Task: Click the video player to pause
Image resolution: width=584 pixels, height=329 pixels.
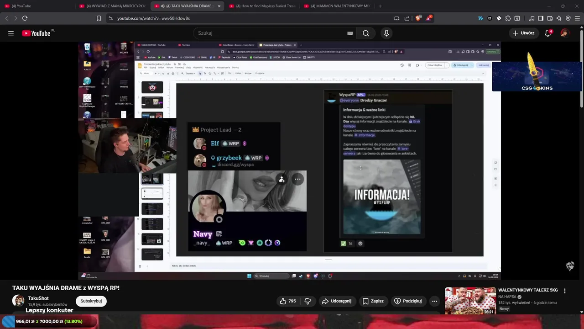Action: click(x=289, y=160)
